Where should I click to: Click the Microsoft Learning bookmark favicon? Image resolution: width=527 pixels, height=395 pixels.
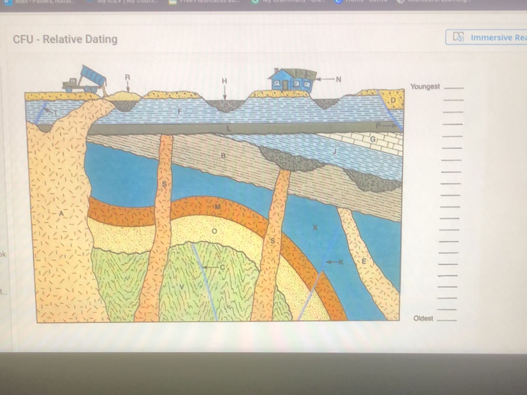[400, 2]
